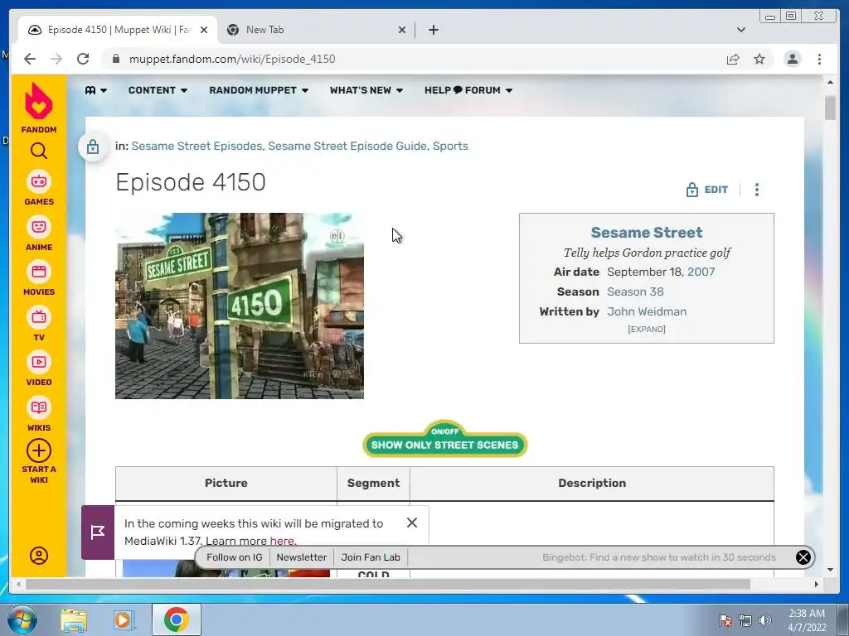Open volume control in system tray
Image resolution: width=849 pixels, height=636 pixels.
[x=765, y=620]
